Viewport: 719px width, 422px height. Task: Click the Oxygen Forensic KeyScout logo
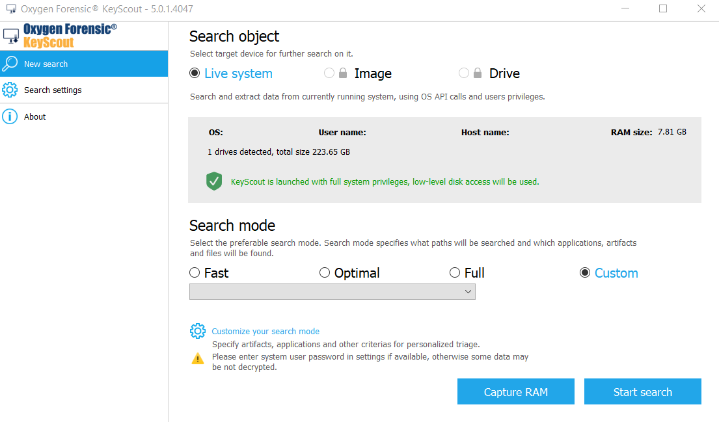[60, 36]
